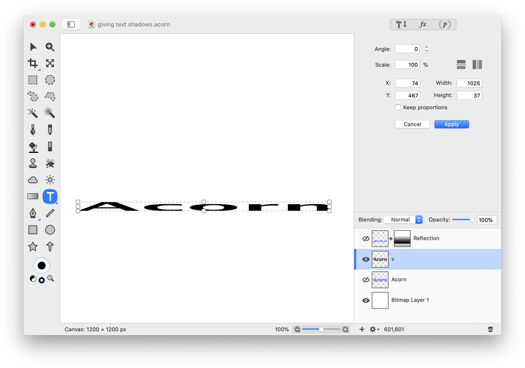Select the freehand Lasso selection tool

[x=33, y=97]
